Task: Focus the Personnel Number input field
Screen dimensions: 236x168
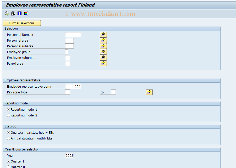Action: (x=73, y=35)
